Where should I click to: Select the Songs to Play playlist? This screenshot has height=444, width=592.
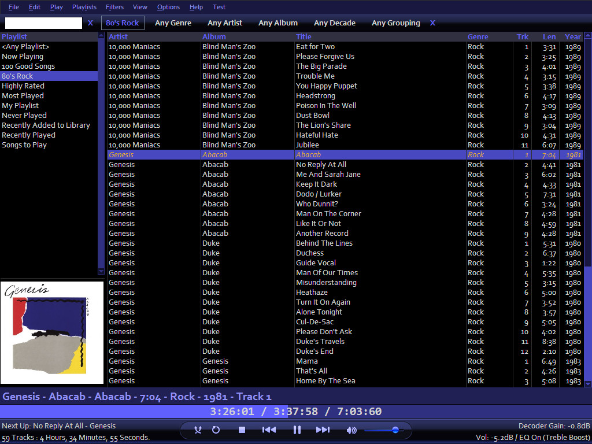tap(49, 145)
